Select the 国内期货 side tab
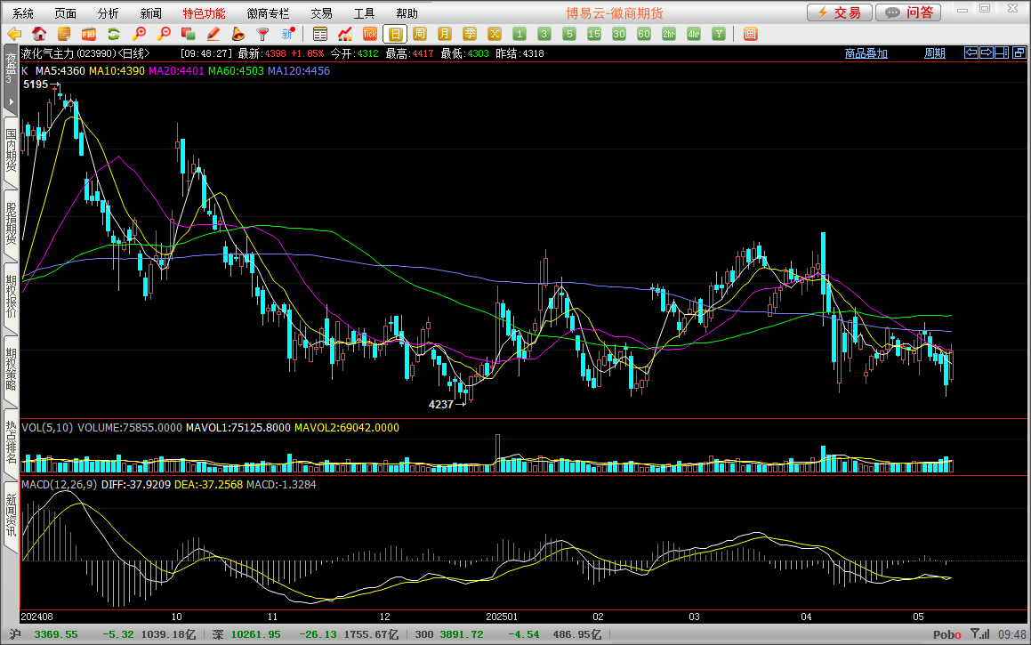Image resolution: width=1031 pixels, height=645 pixels. (11, 149)
